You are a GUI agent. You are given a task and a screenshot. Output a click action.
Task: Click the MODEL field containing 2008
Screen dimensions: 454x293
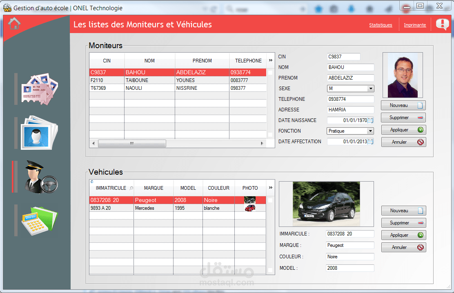pyautogui.click(x=350, y=268)
